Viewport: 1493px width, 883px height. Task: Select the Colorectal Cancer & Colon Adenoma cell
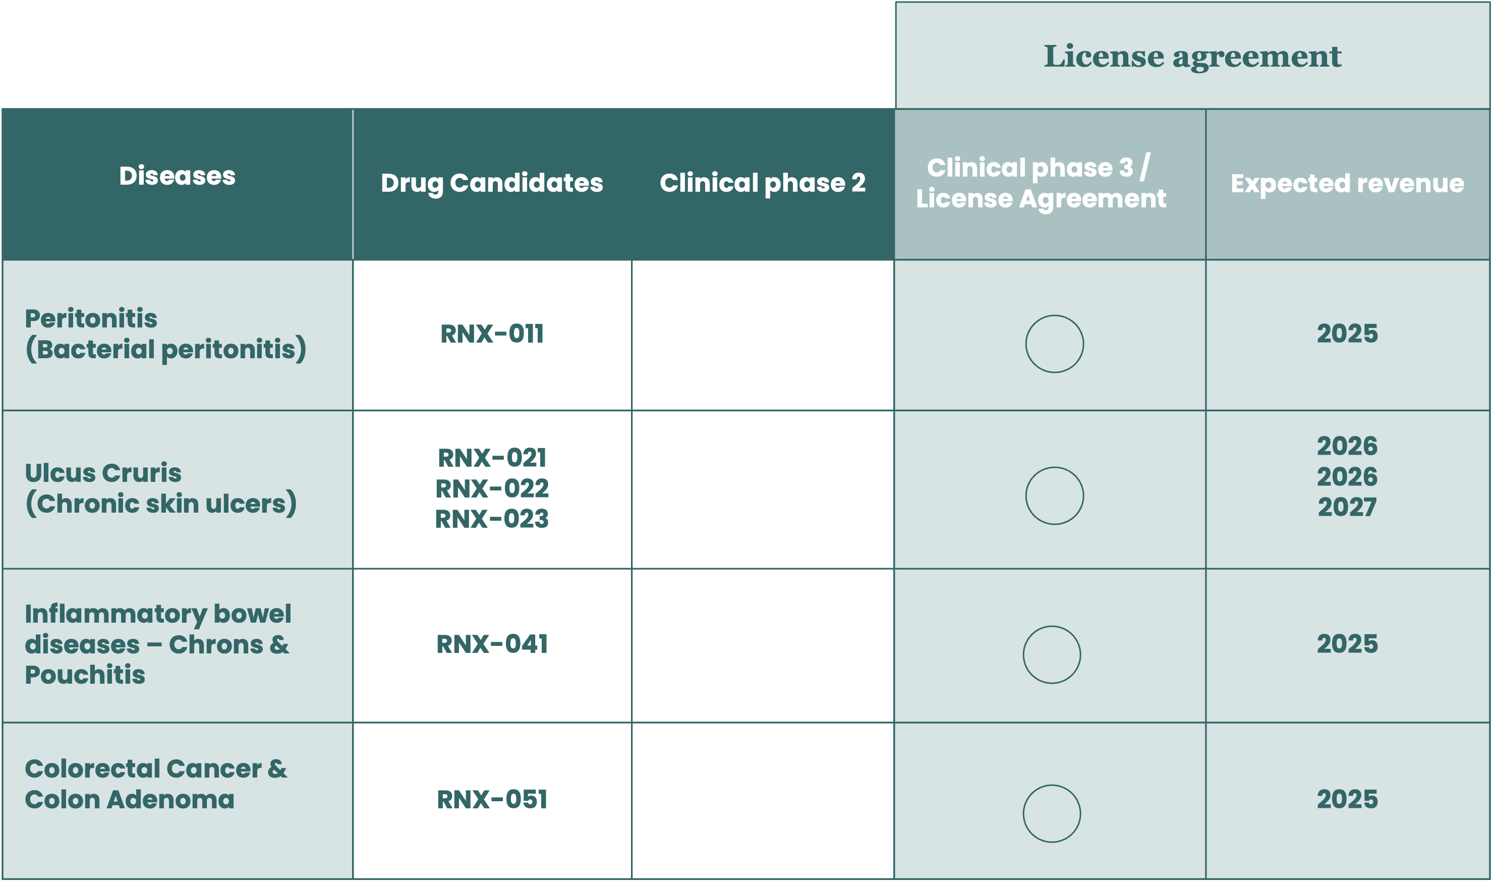(x=177, y=800)
